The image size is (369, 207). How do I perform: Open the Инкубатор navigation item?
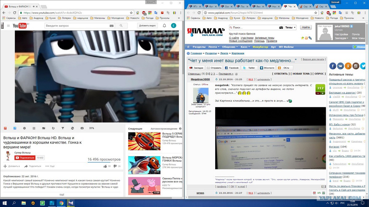[x=260, y=47]
